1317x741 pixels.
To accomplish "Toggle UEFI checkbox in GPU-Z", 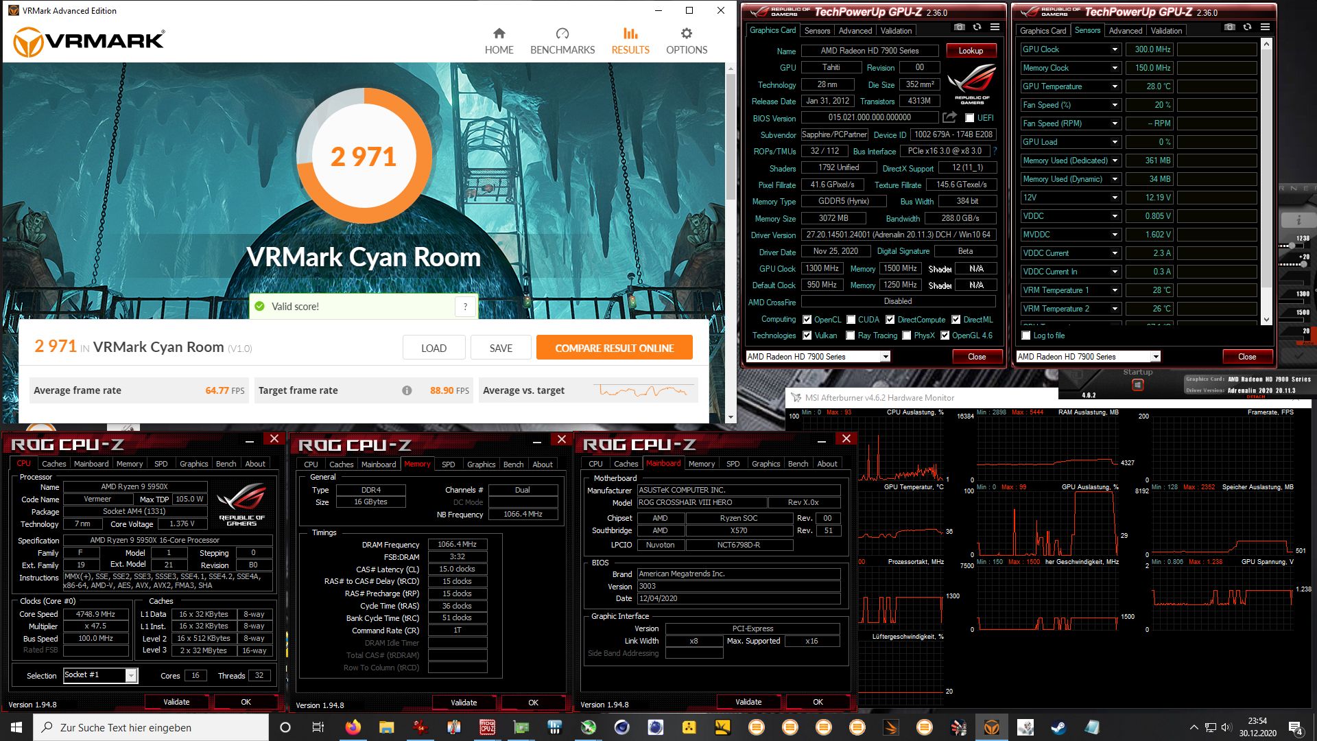I will (x=969, y=118).
